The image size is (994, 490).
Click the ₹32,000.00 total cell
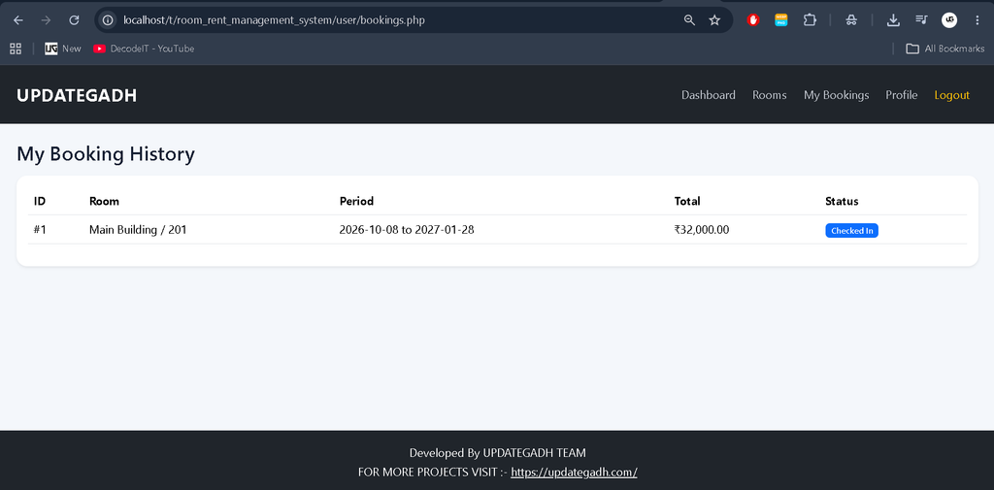pyautogui.click(x=702, y=229)
